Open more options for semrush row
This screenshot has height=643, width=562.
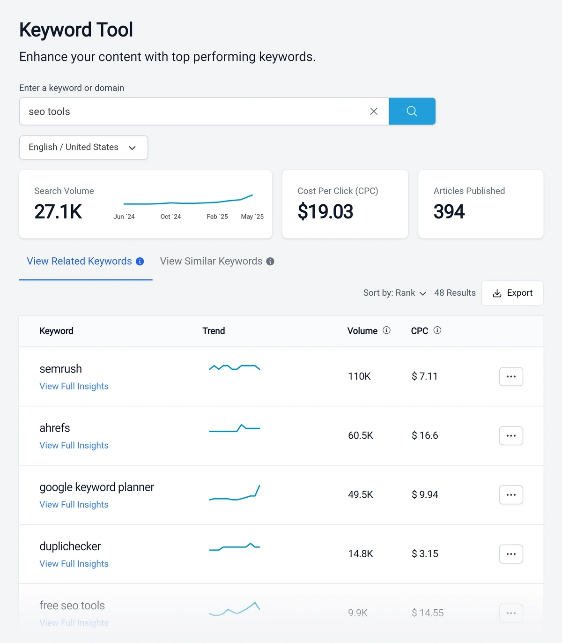(x=511, y=376)
